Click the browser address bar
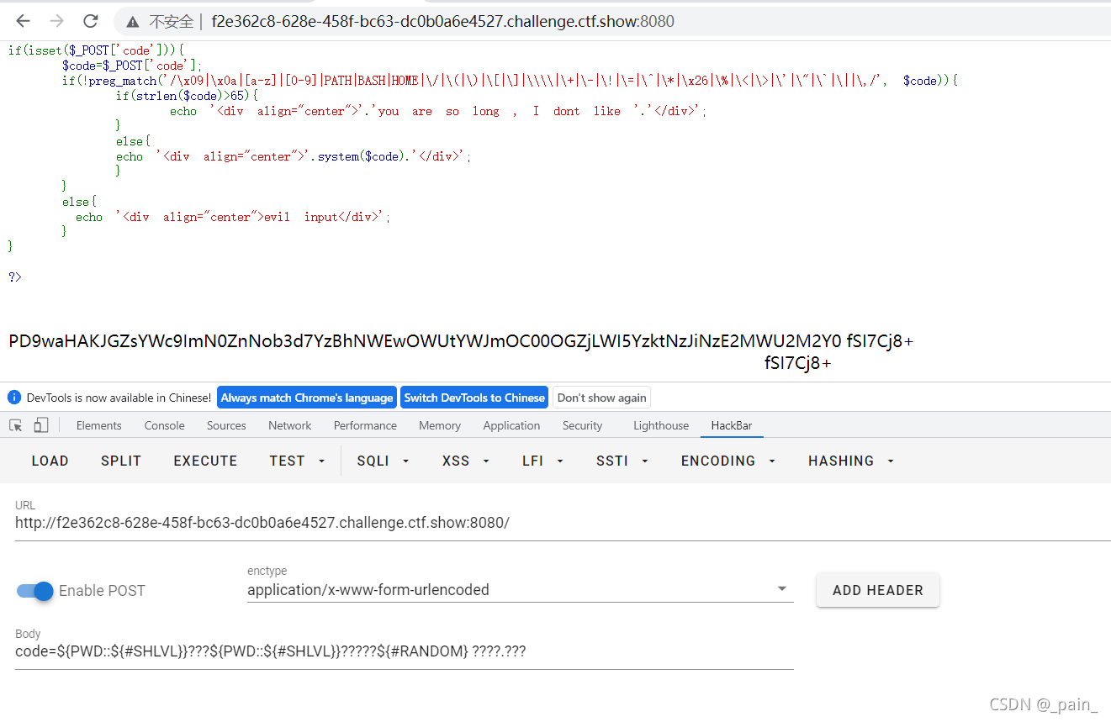 tap(614, 21)
